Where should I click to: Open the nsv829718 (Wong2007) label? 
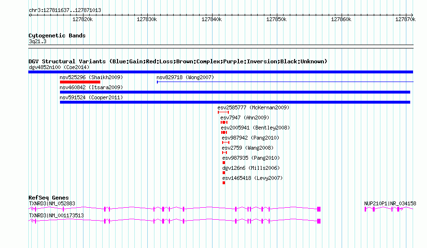(186, 77)
